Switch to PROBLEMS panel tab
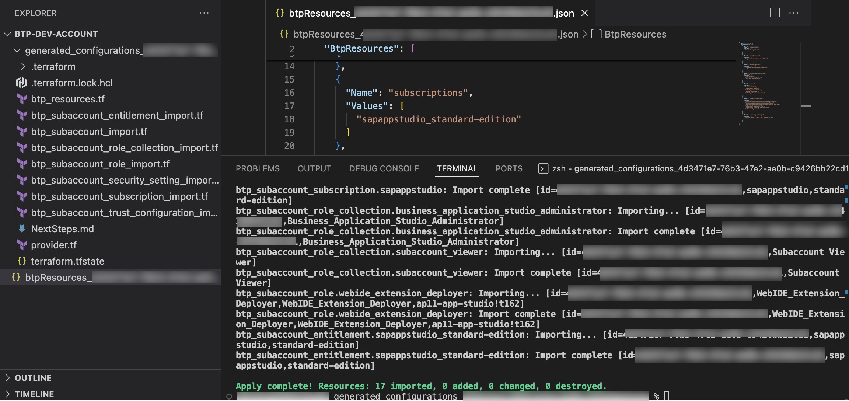Screen dimensions: 849x401 pyautogui.click(x=258, y=168)
